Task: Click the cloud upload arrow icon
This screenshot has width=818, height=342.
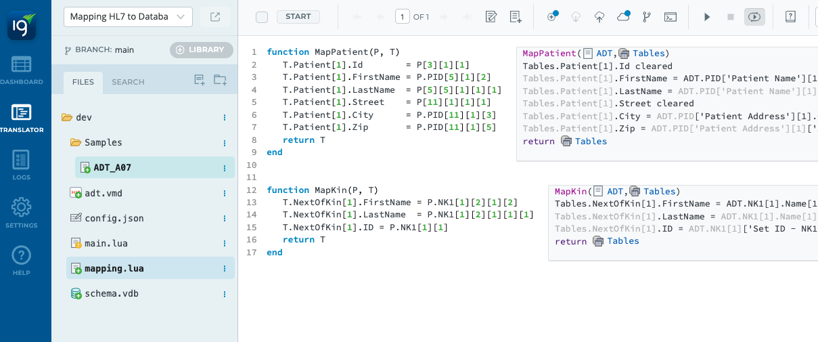Action: (x=599, y=17)
